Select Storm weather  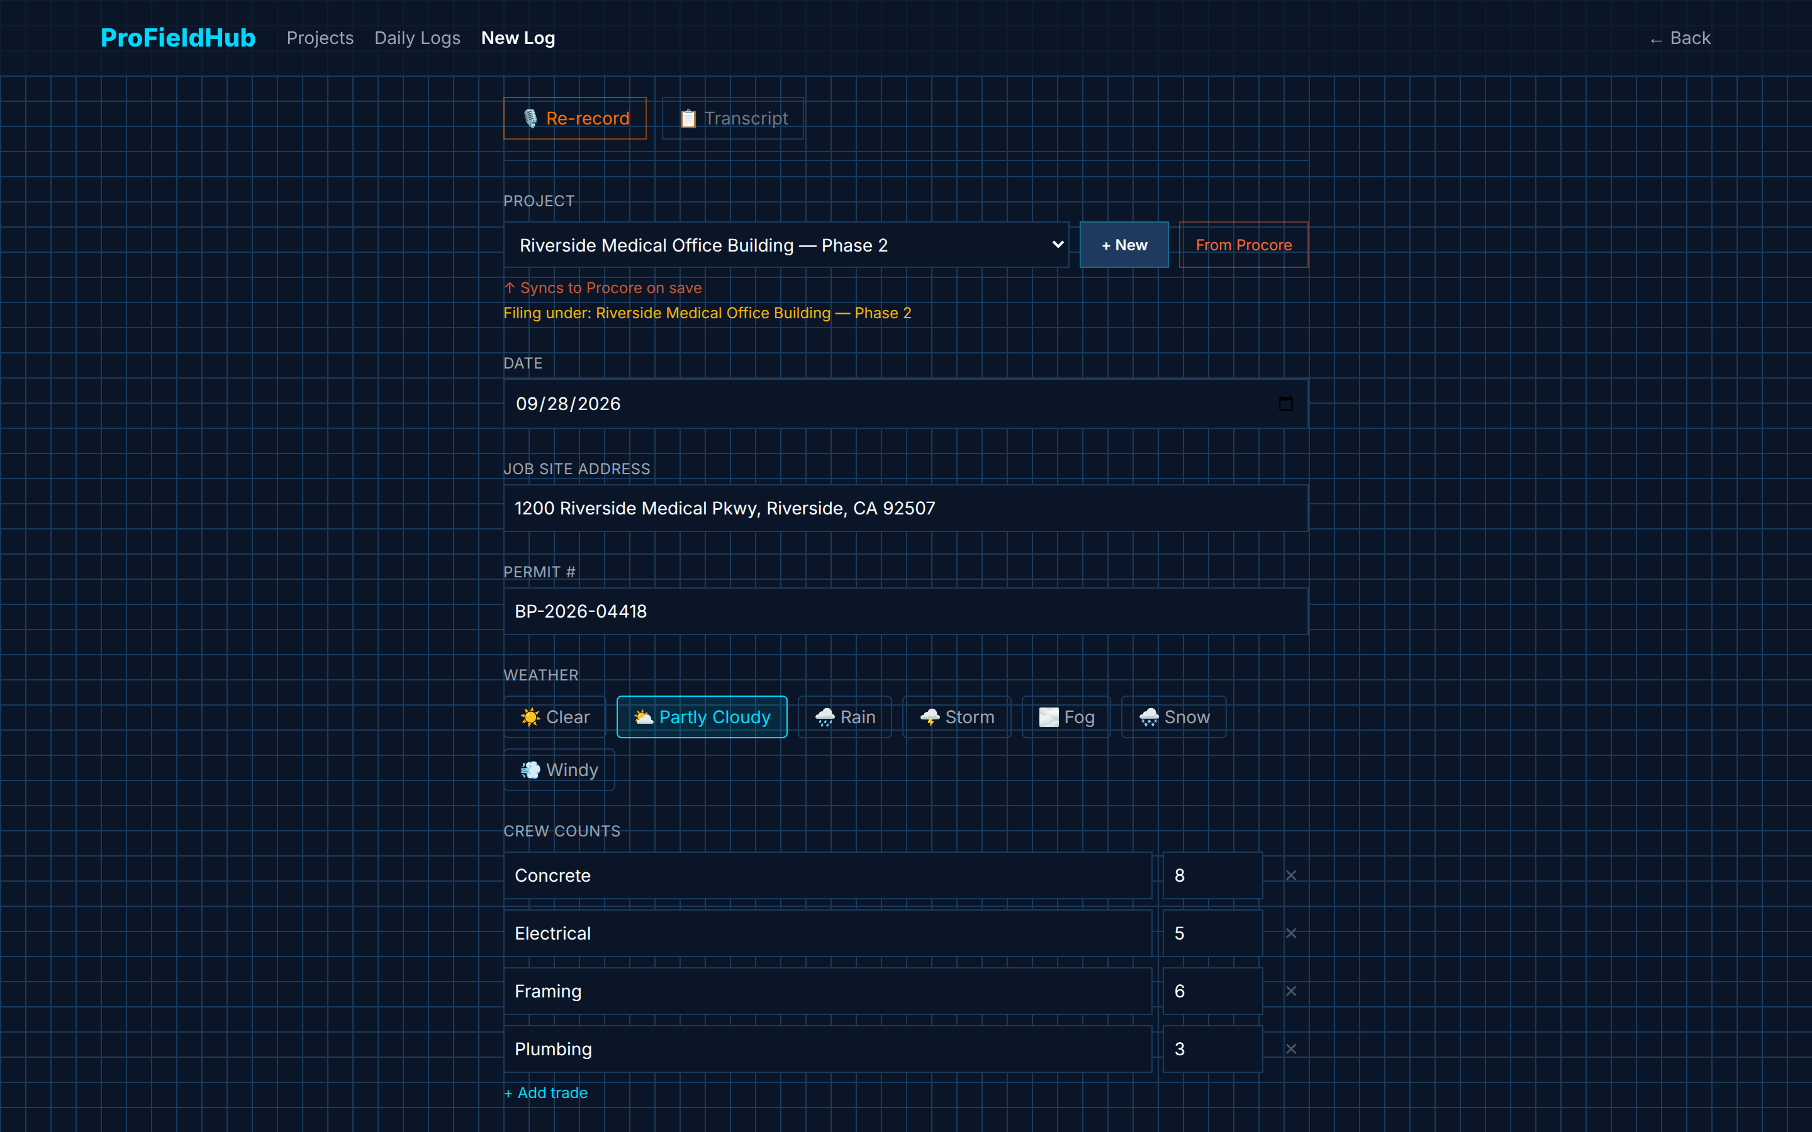pyautogui.click(x=957, y=717)
